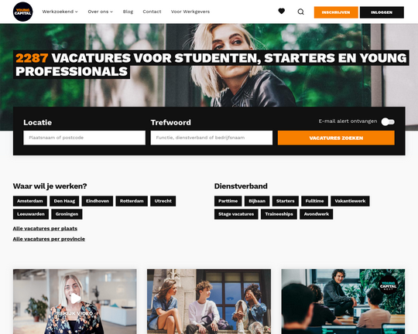The width and height of the screenshot is (418, 334).
Task: Open the Blog menu item
Action: tap(128, 12)
